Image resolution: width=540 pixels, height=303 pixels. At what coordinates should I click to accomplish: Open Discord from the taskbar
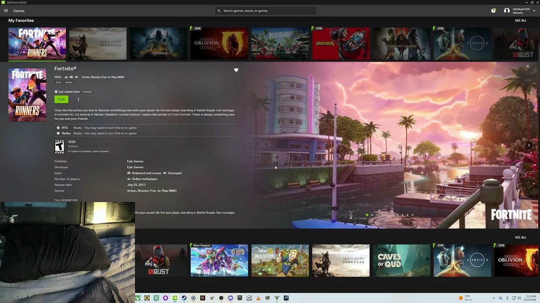coord(230,298)
